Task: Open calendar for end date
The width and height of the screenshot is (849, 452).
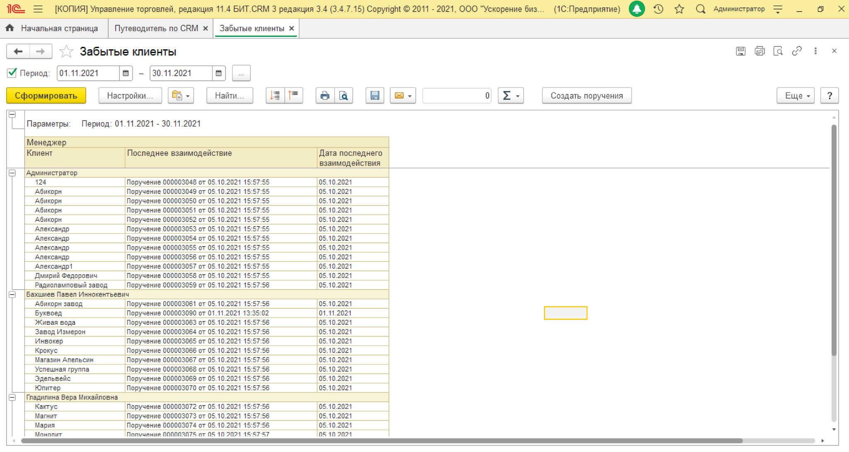Action: [x=218, y=73]
